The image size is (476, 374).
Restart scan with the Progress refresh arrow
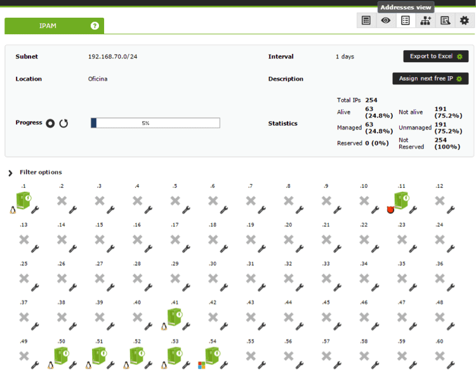pyautogui.click(x=63, y=123)
